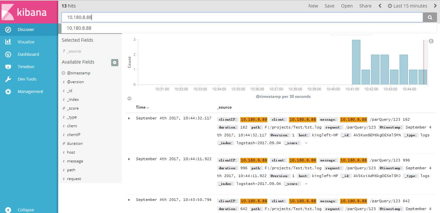Select @version available field
Screen dimensions: 440x213
coord(75,82)
